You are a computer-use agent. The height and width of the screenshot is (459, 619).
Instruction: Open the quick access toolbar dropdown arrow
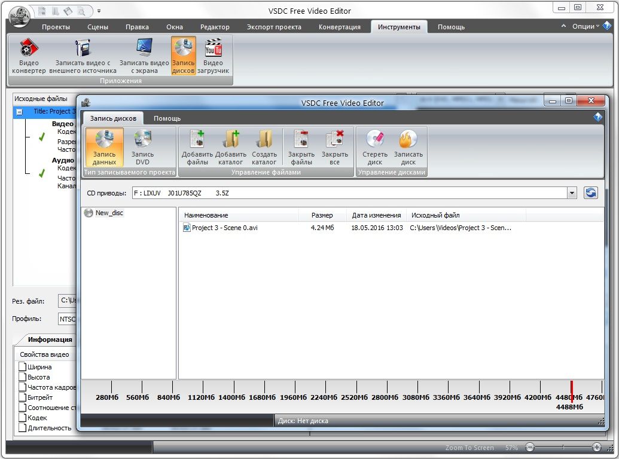point(99,11)
